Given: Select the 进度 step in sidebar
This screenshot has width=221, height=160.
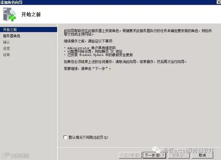Looking at the screenshot, I should click(x=7, y=48).
